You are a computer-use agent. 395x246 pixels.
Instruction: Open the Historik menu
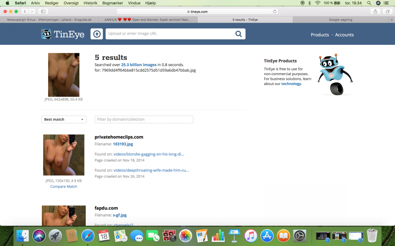90,3
